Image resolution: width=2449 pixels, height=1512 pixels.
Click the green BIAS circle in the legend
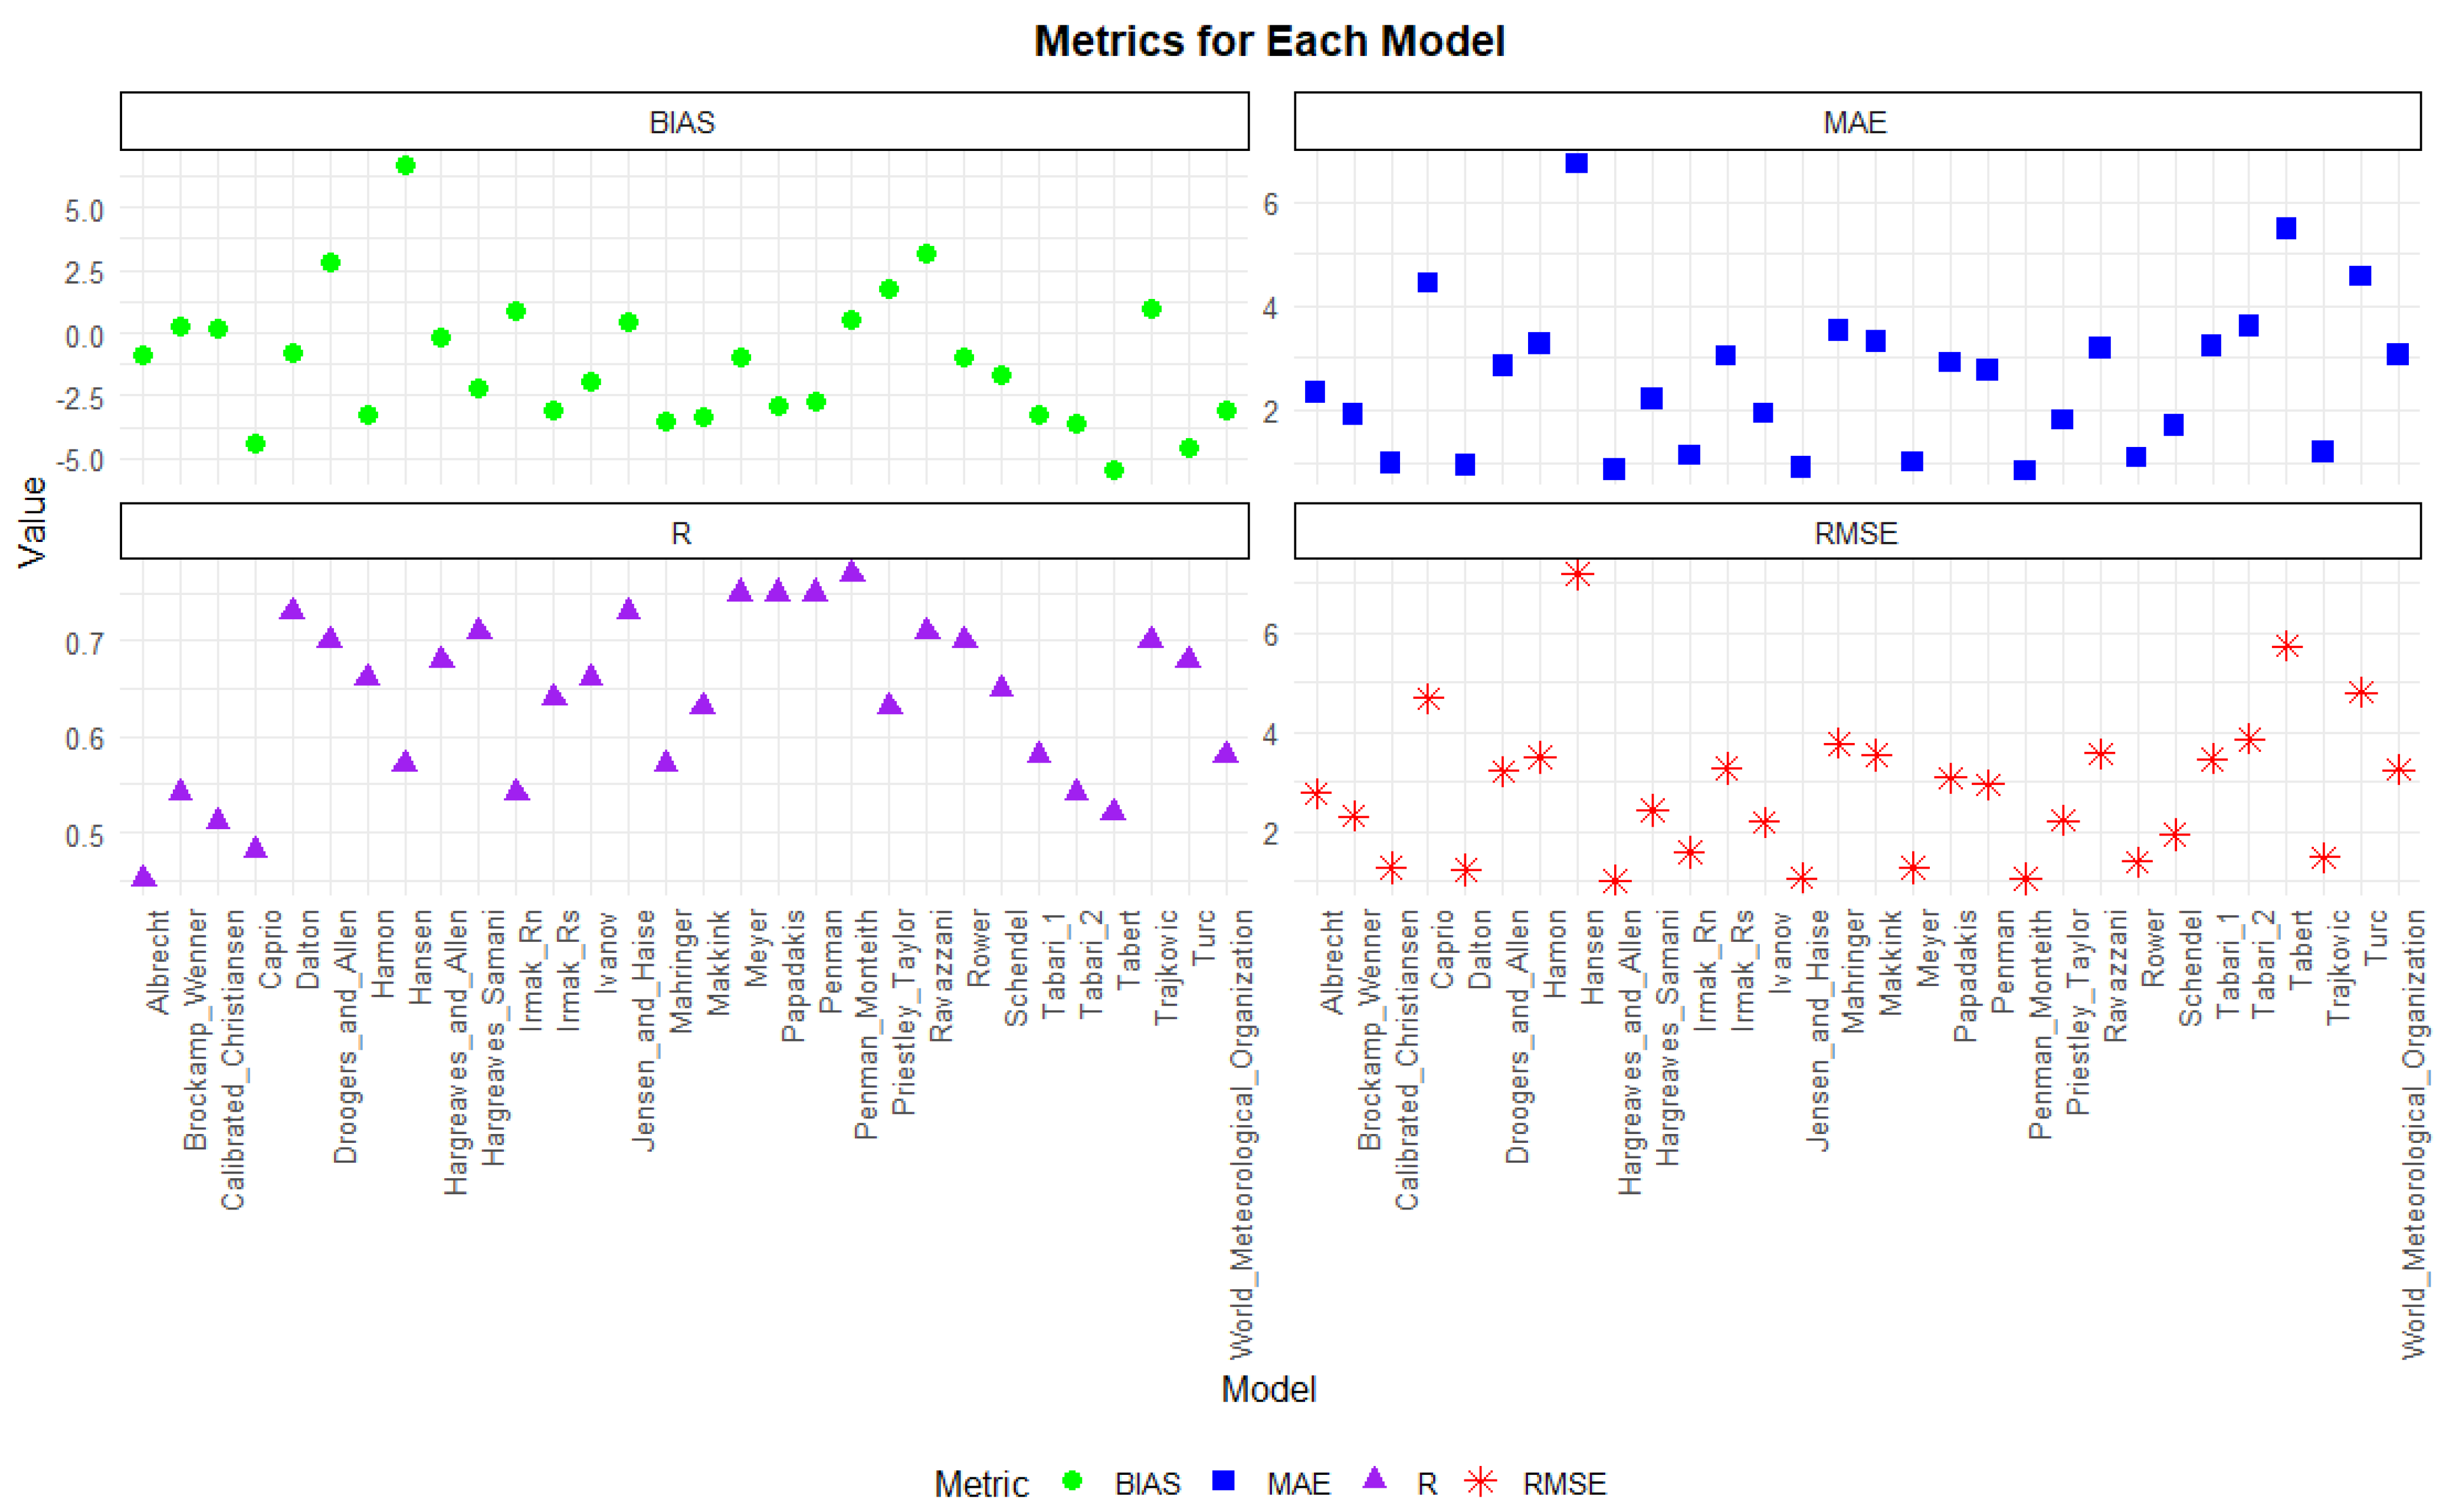(x=1071, y=1481)
